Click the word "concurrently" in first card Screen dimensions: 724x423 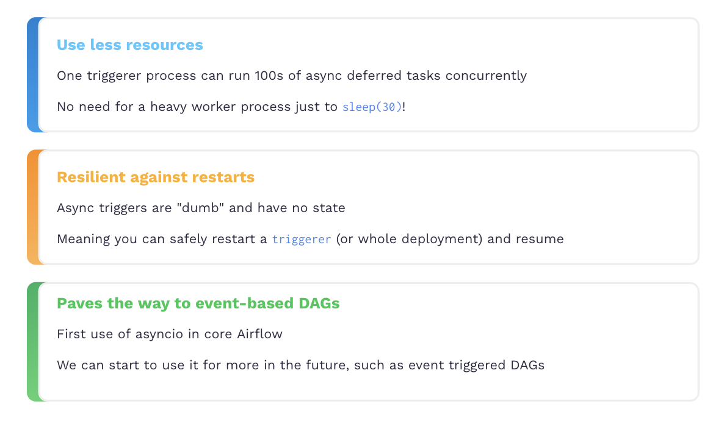tap(486, 76)
